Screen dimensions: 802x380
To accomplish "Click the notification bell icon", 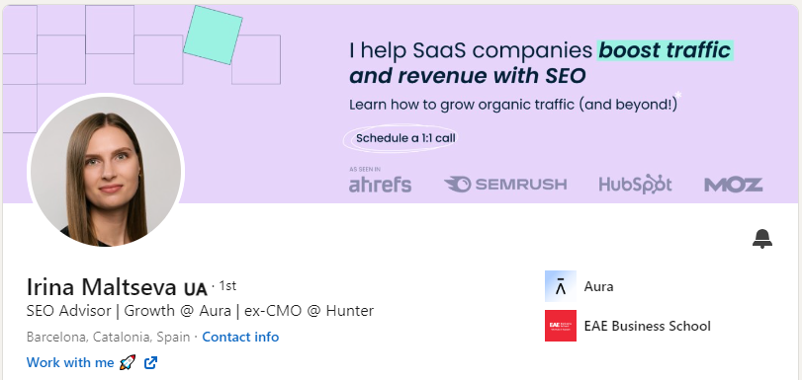I will click(762, 239).
